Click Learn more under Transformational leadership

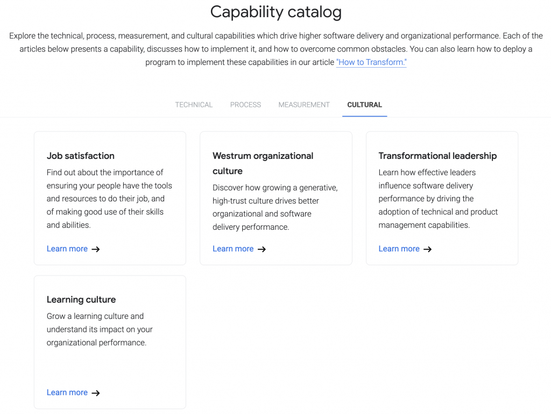pos(399,249)
